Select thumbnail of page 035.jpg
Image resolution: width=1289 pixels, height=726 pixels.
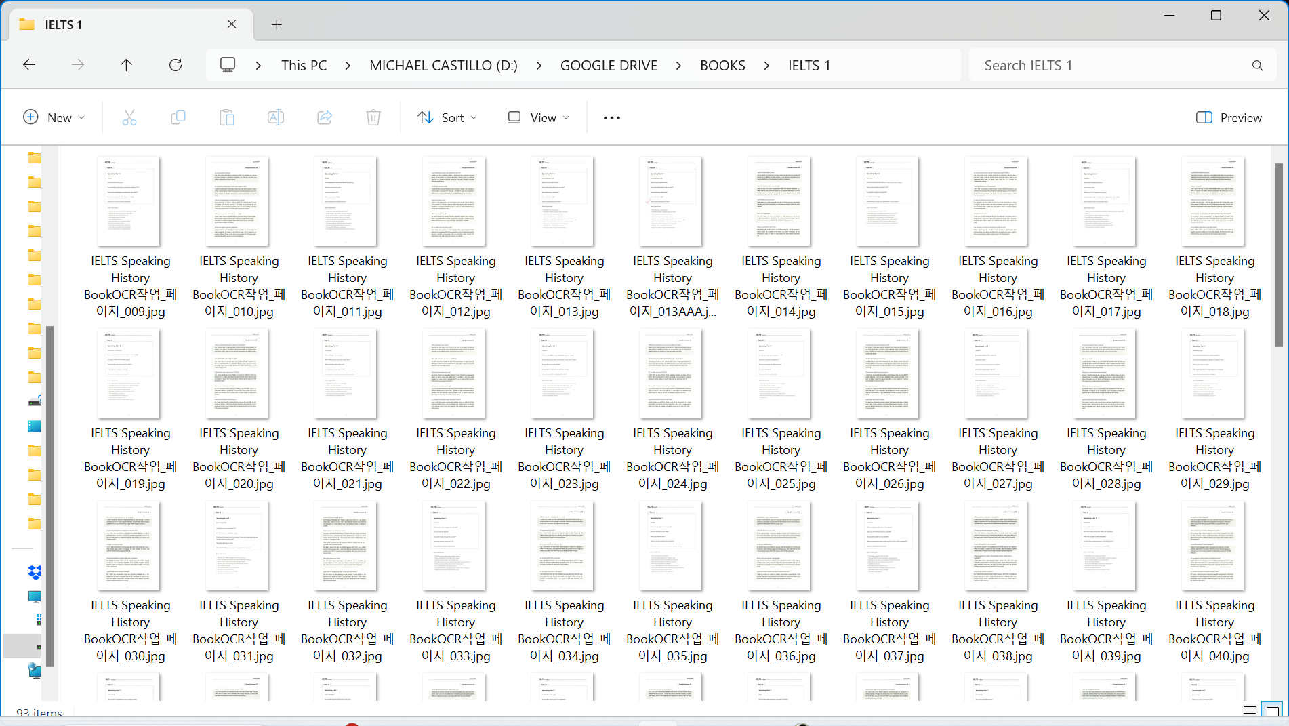coord(671,546)
